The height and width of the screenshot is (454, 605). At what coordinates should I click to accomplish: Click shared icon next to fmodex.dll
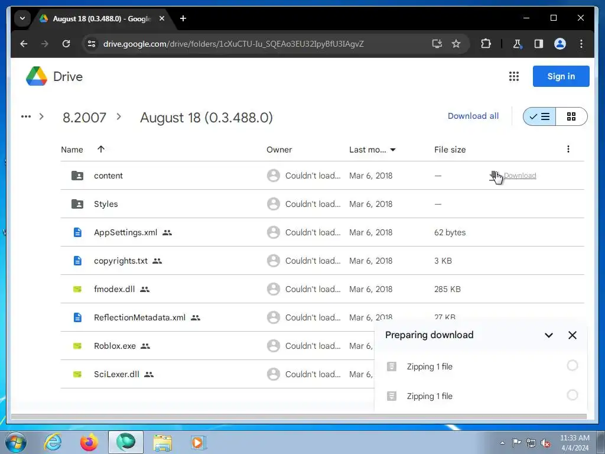pos(145,289)
